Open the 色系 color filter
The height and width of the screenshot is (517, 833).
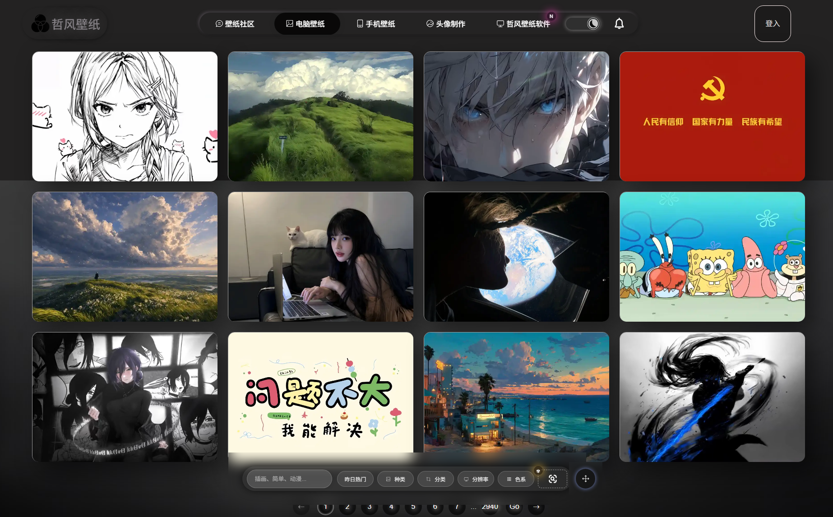pyautogui.click(x=516, y=479)
